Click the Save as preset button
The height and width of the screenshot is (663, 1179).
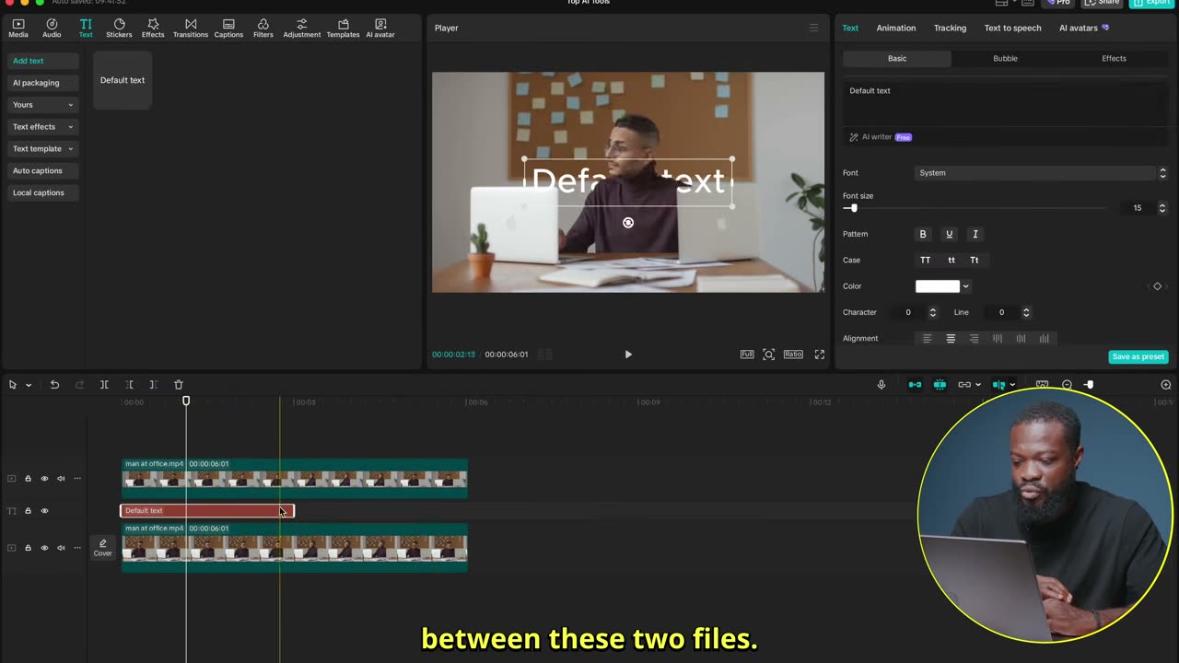click(x=1138, y=356)
